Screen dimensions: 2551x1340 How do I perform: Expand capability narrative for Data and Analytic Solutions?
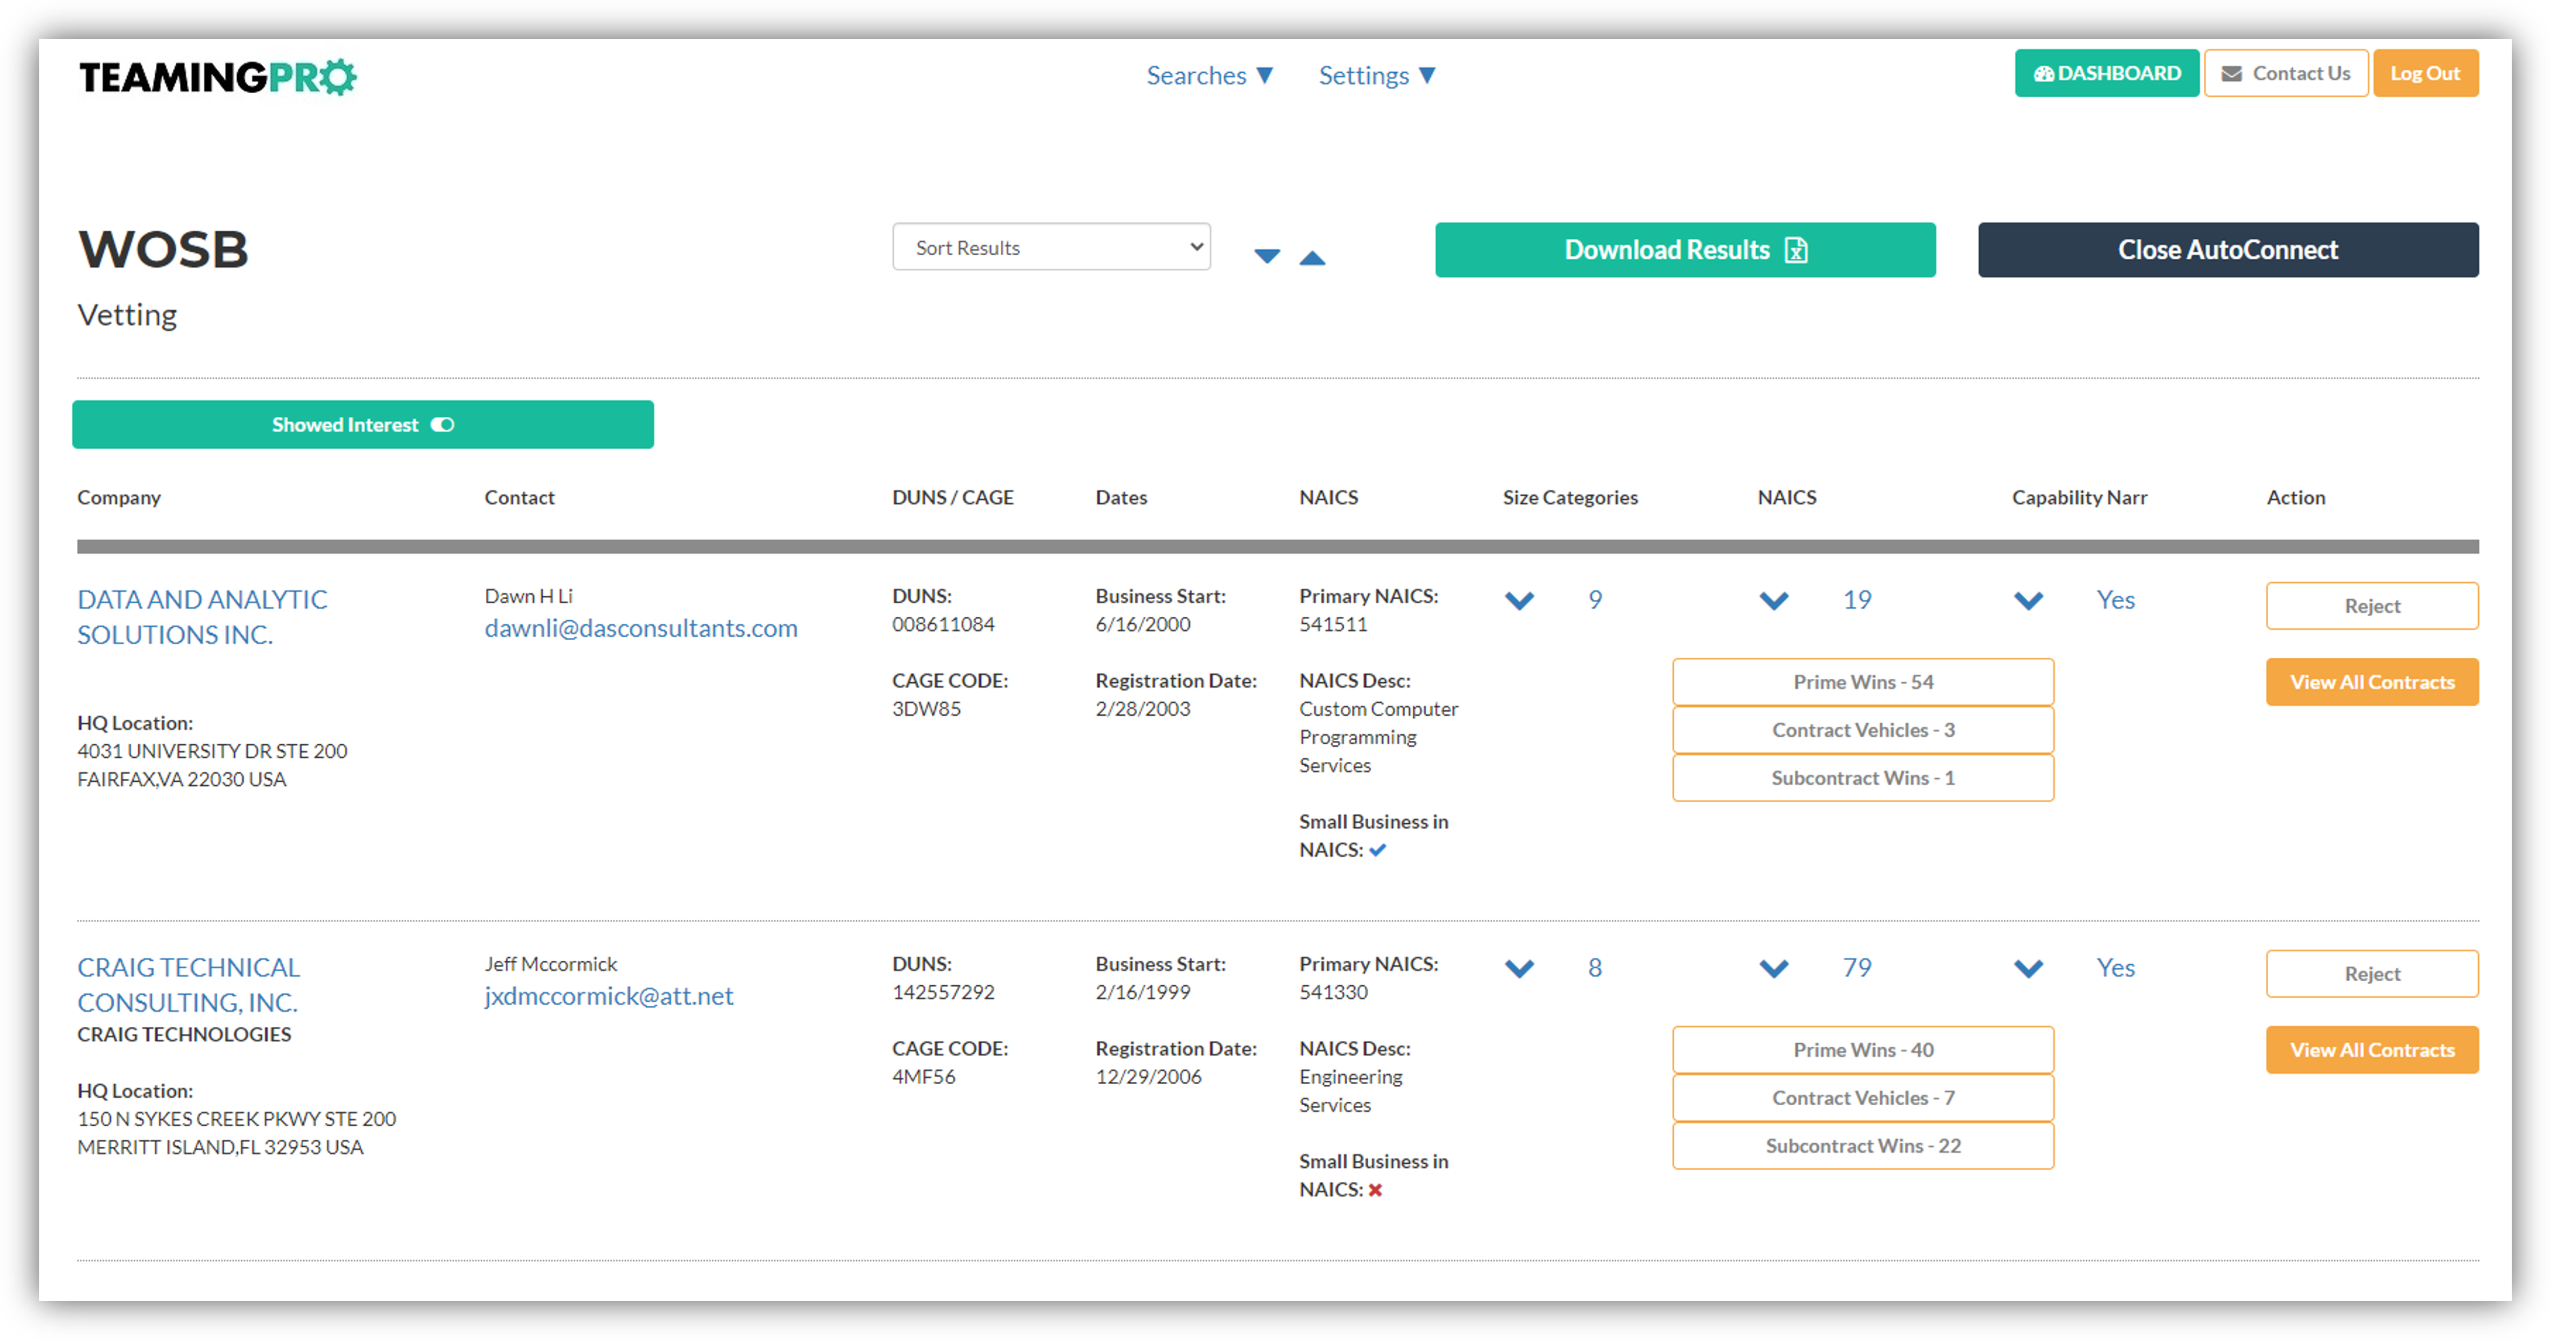pyautogui.click(x=2028, y=601)
